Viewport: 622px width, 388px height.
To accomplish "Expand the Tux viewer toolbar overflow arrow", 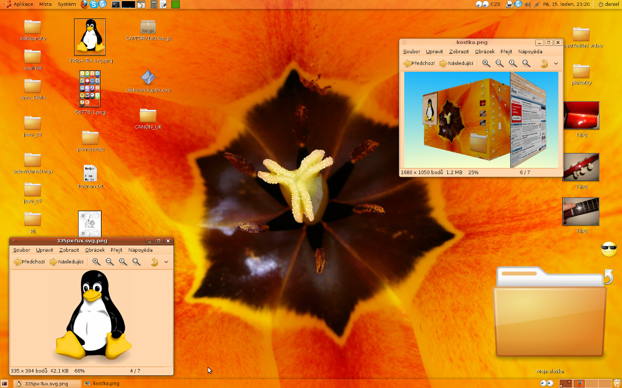I will 166,262.
